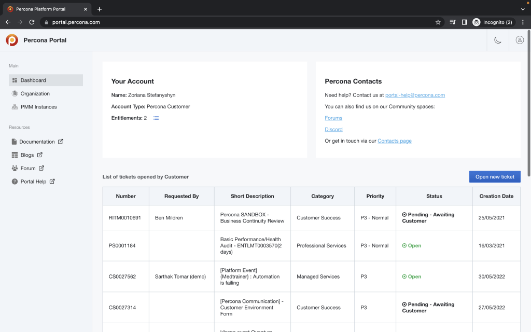531x332 pixels.
Task: Click Automation is failing ticket description
Action: 250,277
